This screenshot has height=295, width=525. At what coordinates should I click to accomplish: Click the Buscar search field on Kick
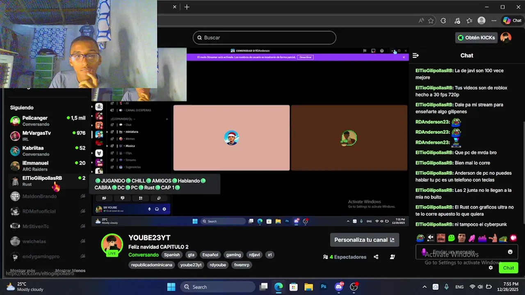click(x=265, y=38)
